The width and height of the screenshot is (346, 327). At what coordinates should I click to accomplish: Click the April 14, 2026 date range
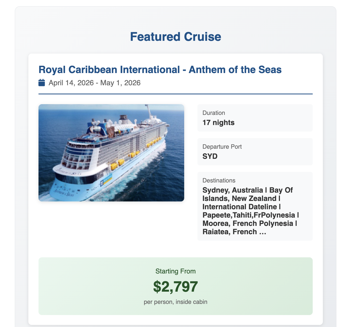coord(94,83)
